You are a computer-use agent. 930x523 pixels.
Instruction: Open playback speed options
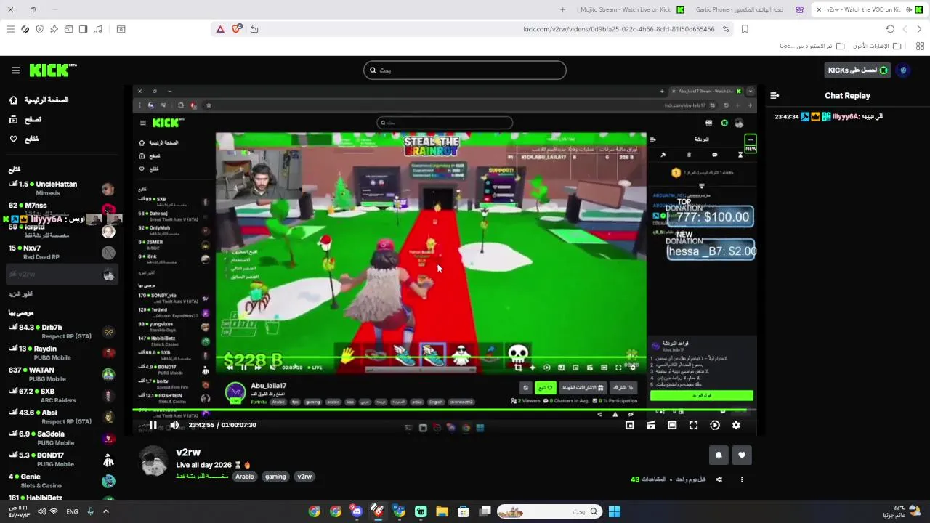click(714, 426)
